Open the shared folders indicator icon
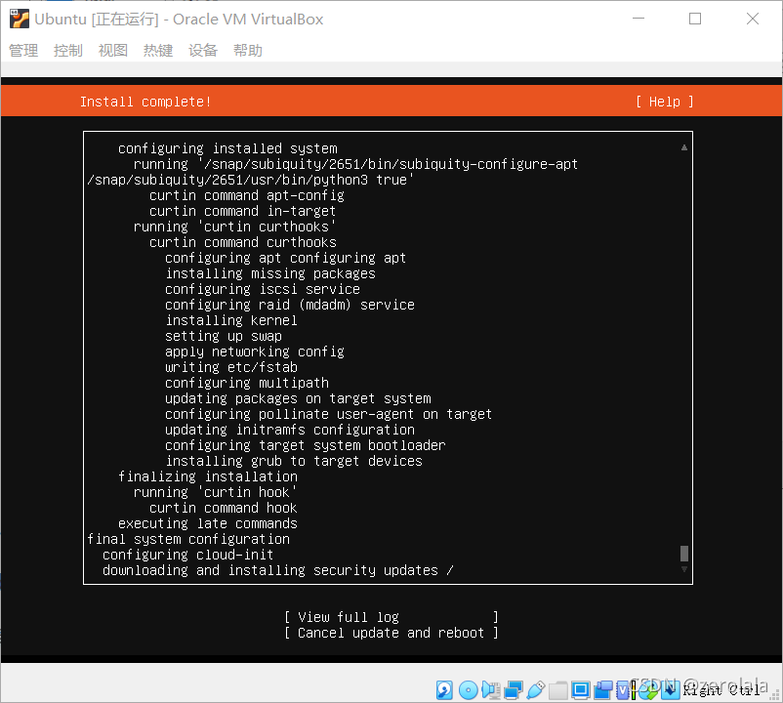The height and width of the screenshot is (703, 783). coord(558,690)
